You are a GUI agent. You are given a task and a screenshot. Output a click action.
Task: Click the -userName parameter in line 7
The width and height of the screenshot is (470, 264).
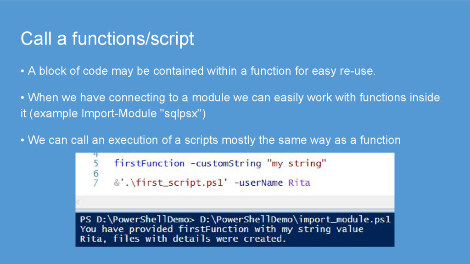click(x=258, y=182)
